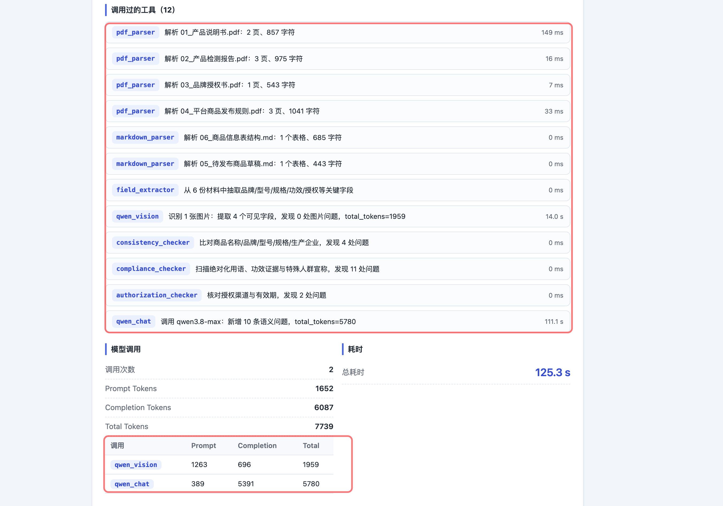
Task: Click the qwen_chat total cell 5780
Action: click(311, 484)
